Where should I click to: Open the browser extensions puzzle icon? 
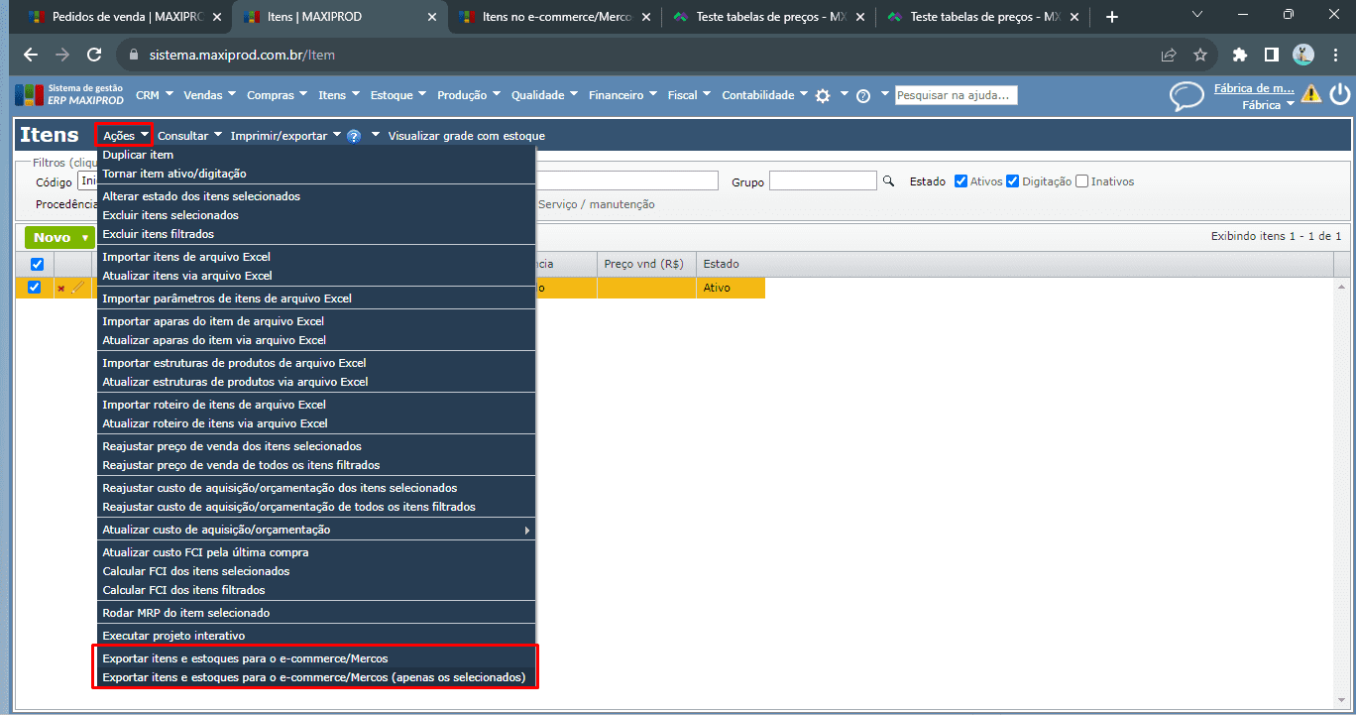(1240, 55)
